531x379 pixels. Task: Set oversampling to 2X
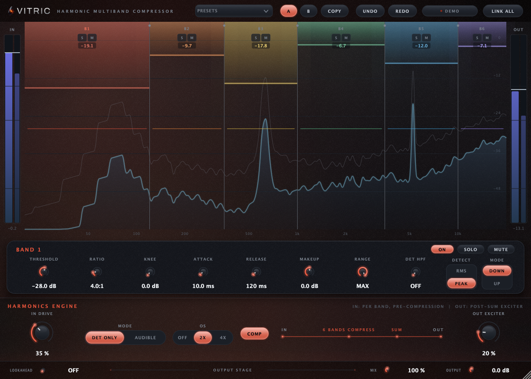(203, 337)
